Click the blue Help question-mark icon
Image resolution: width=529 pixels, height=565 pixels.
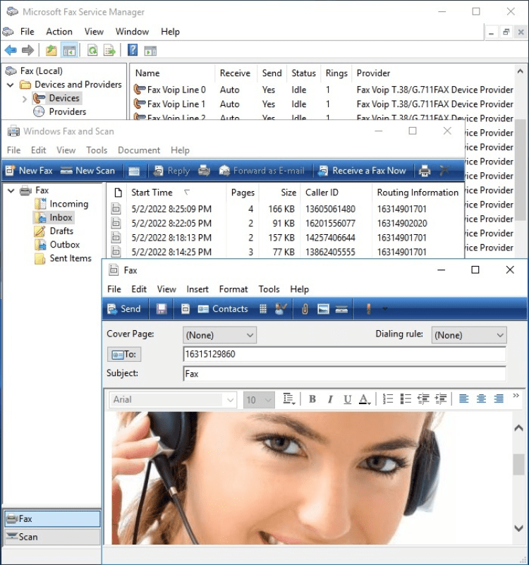click(x=133, y=49)
